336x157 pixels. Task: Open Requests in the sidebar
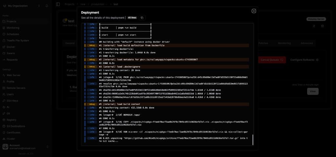pos(12,60)
